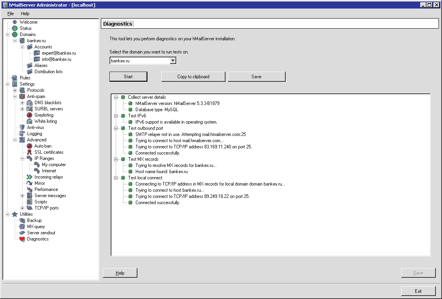Select Test MX records result row

(x=143, y=159)
